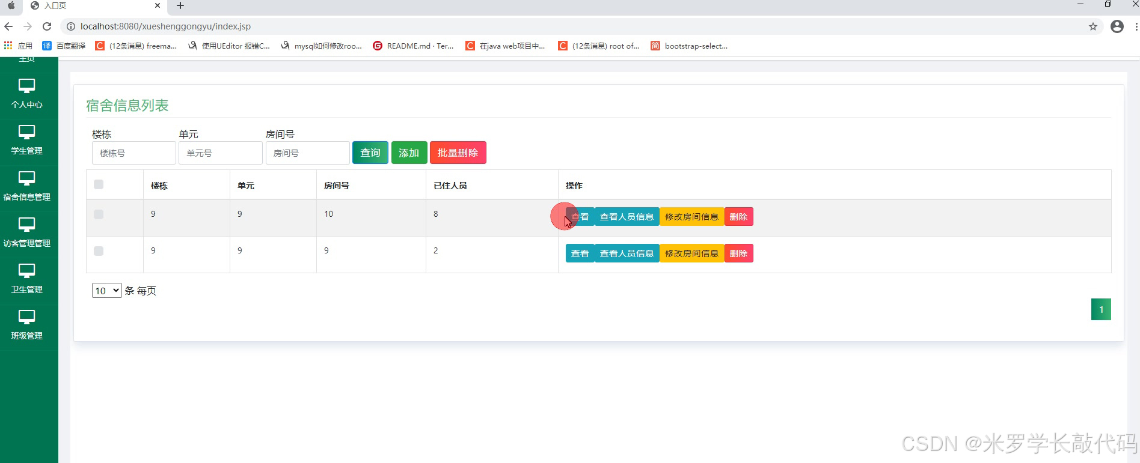Click 删除 for the 2-occupant row
The height and width of the screenshot is (463, 1140).
coord(739,253)
